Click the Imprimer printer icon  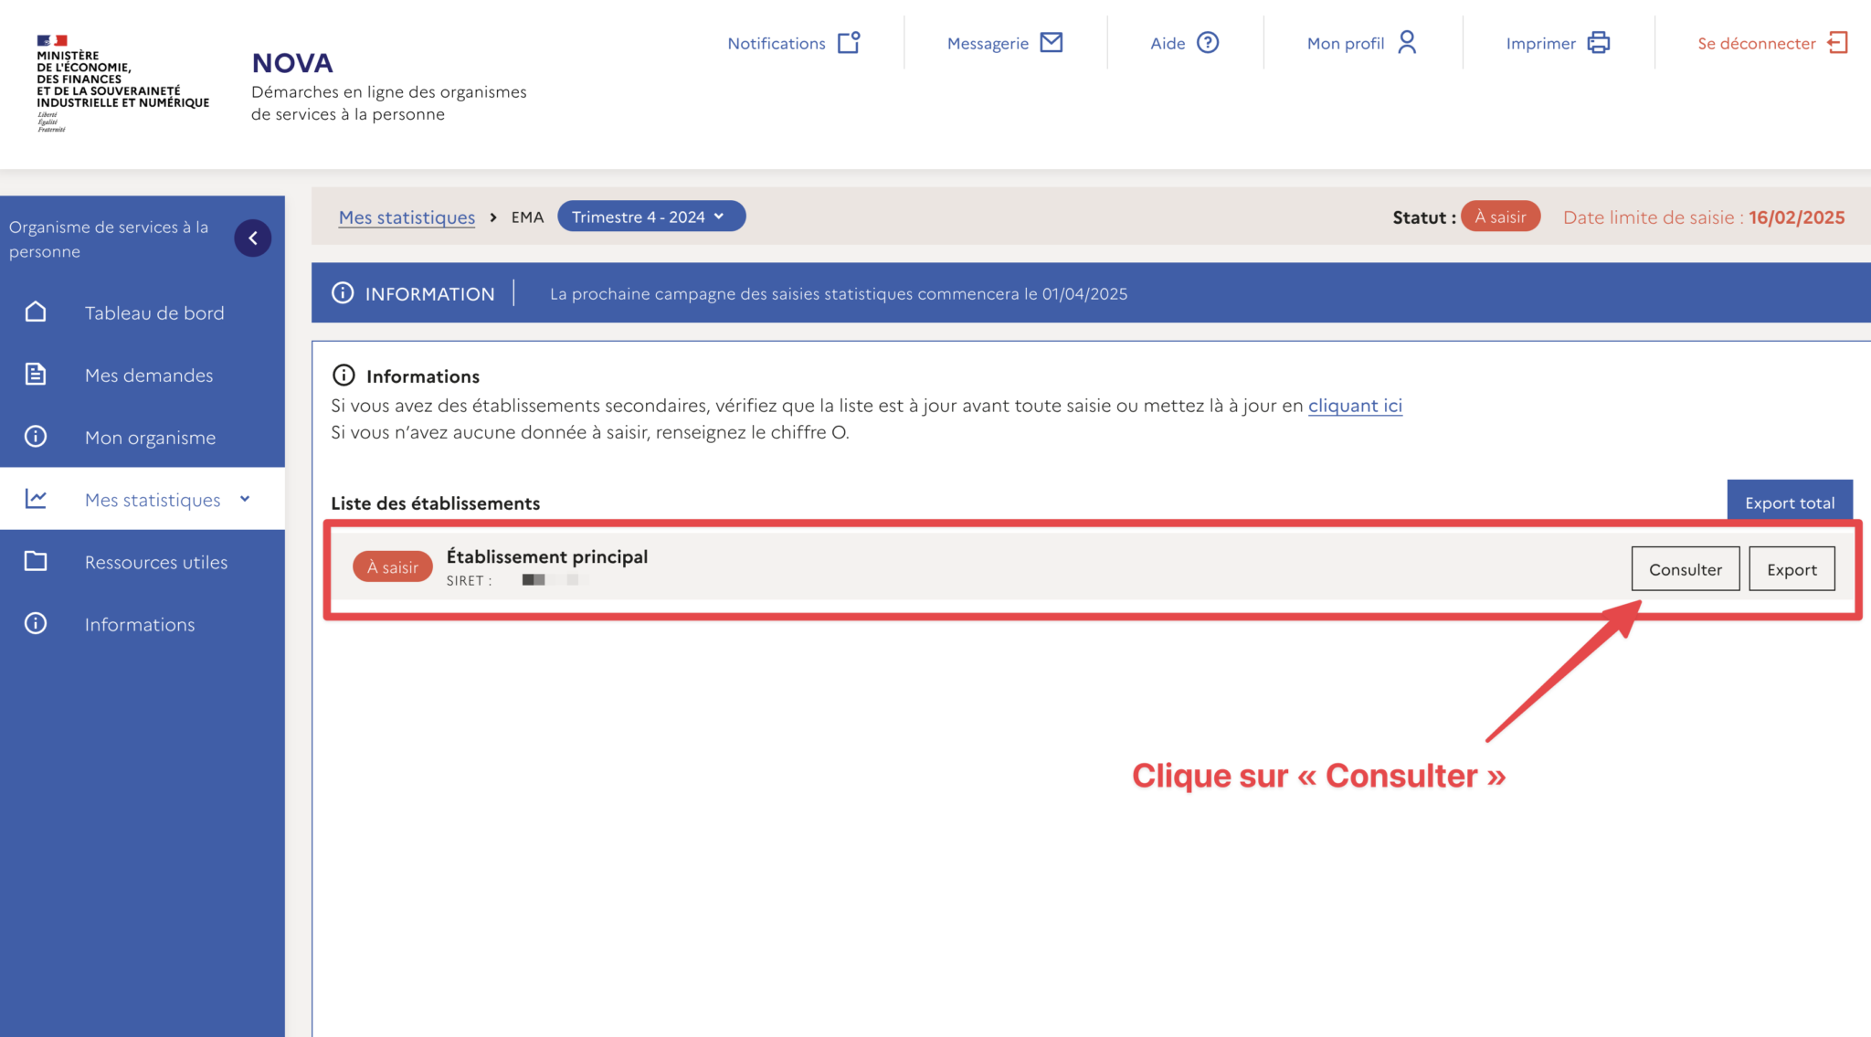point(1599,42)
